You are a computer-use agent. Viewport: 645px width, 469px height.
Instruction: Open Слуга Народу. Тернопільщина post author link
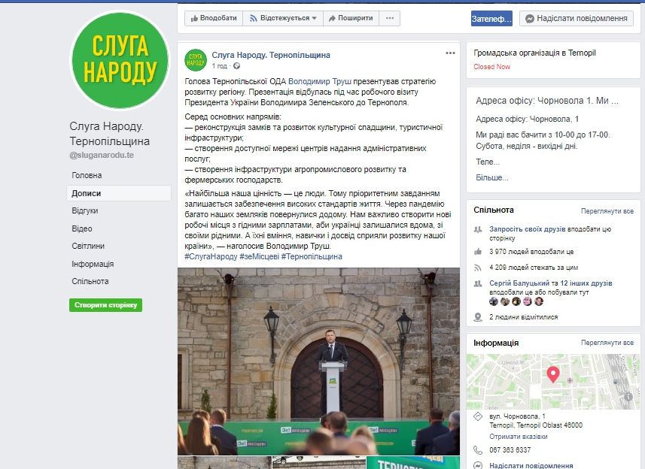coord(271,55)
